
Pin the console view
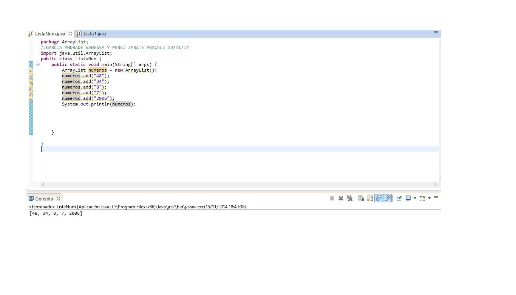[x=399, y=198]
